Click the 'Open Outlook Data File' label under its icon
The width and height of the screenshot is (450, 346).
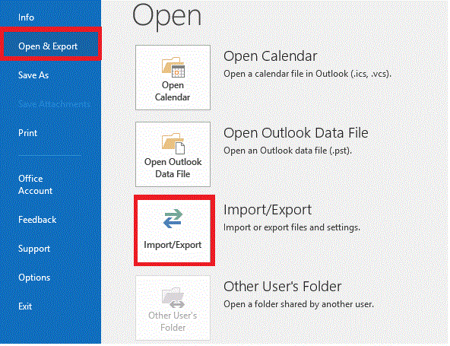(x=173, y=168)
